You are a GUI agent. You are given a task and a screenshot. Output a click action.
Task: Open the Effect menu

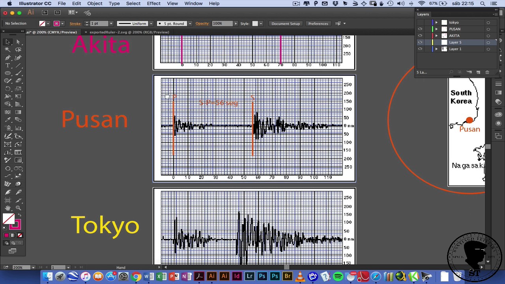click(x=153, y=4)
